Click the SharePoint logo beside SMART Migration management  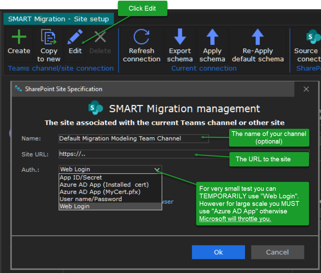pos(96,108)
